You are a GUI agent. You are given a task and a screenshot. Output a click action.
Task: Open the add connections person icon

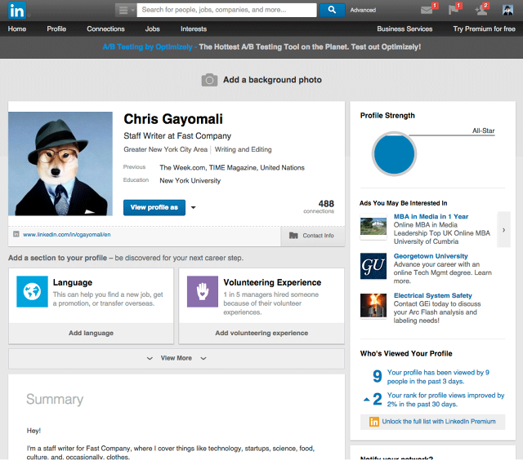tap(481, 11)
